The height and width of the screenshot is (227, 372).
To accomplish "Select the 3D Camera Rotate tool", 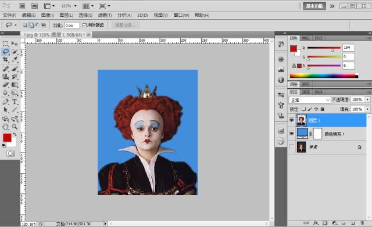I will [x=15, y=119].
